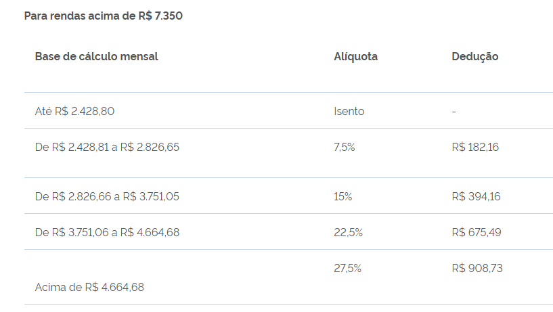The image size is (553, 312).
Task: Click the 'R$ 675,49' deduction value
Action: [x=476, y=232]
